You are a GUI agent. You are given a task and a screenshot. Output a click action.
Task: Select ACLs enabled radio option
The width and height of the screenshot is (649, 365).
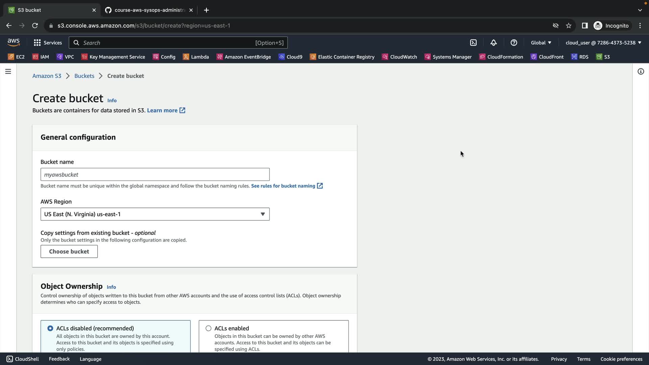point(209,328)
